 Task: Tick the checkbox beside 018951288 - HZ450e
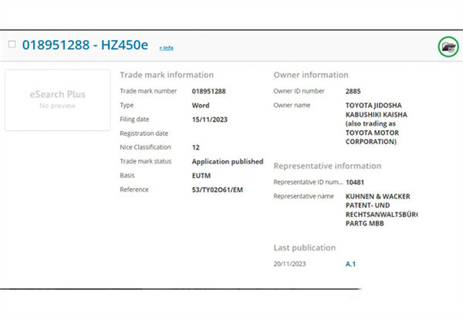point(12,45)
